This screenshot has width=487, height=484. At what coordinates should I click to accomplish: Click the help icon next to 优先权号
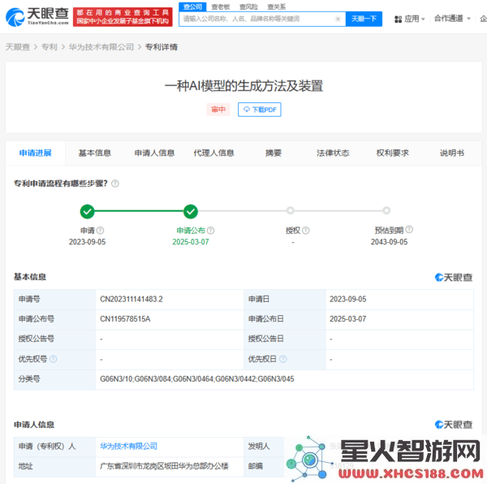(x=54, y=359)
